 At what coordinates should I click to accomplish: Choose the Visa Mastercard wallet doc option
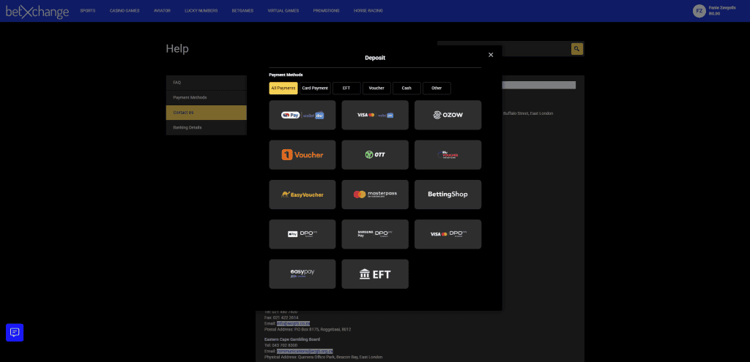tap(375, 115)
